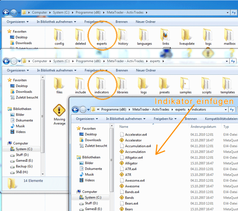Open Organisieren menu in experts window
This screenshot has width=238, height=211.
point(18,70)
